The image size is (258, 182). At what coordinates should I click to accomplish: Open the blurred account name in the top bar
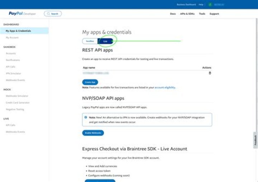(x=219, y=5)
